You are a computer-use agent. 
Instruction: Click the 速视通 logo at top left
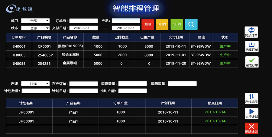point(20,8)
